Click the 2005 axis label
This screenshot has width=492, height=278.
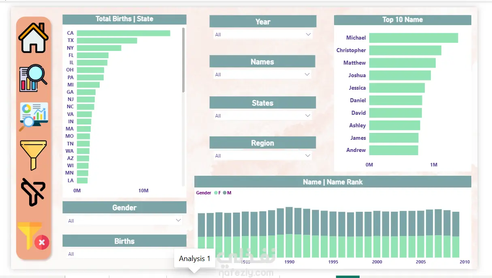pyautogui.click(x=421, y=262)
